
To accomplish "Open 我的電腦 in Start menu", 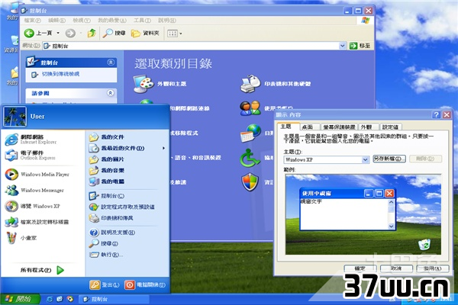I will (x=106, y=181).
